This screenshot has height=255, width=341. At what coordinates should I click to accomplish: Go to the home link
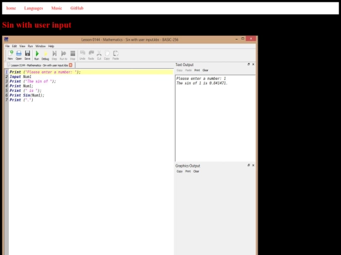(x=11, y=8)
